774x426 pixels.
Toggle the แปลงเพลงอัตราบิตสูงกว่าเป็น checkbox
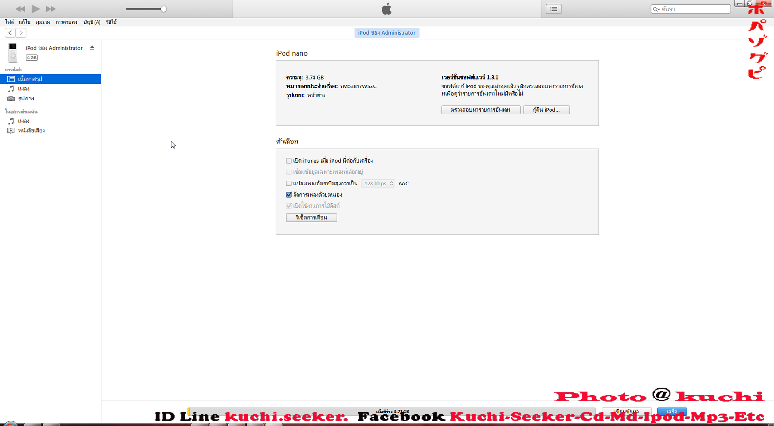point(289,184)
